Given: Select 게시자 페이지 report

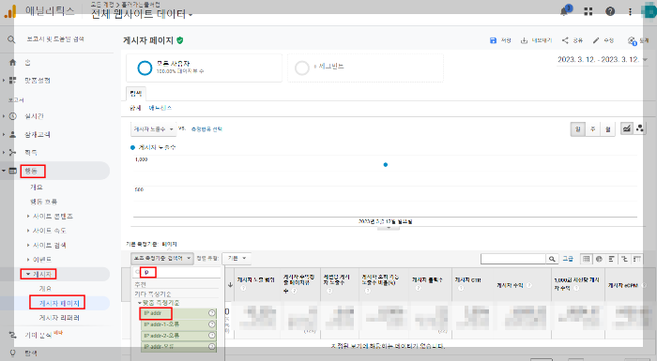Looking at the screenshot, I should click(x=59, y=303).
